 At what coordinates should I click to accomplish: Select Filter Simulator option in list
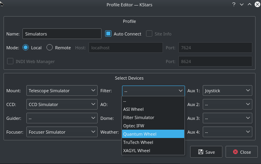pos(153,117)
